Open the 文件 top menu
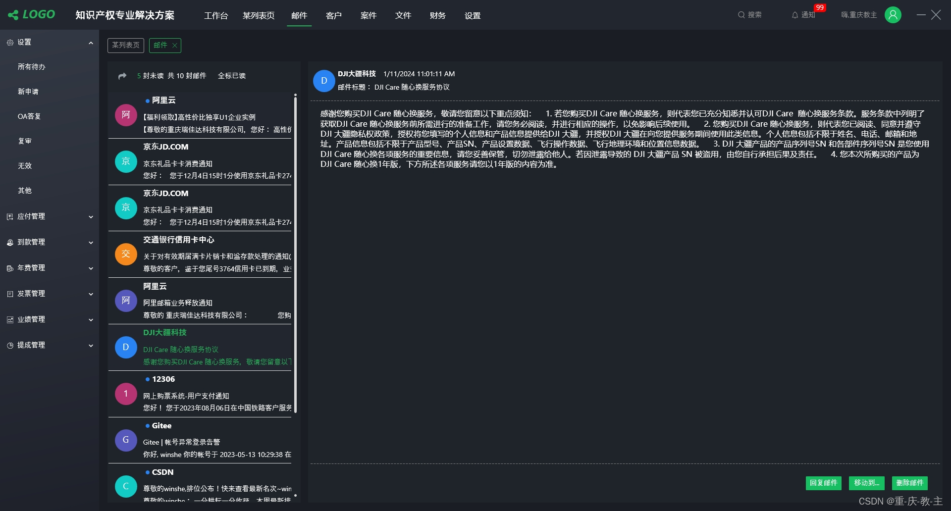Viewport: 951px width, 511px height. [x=403, y=16]
